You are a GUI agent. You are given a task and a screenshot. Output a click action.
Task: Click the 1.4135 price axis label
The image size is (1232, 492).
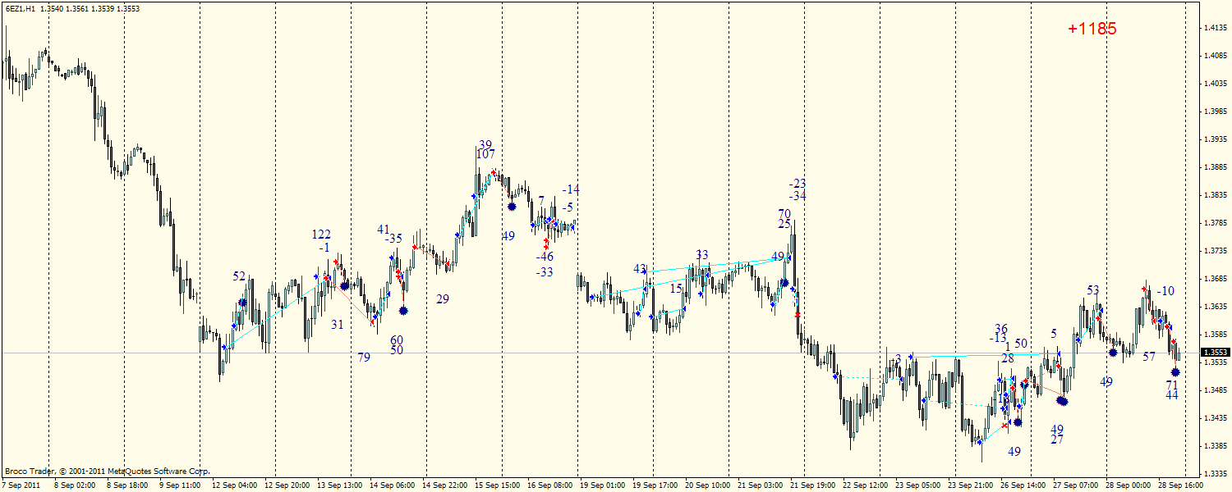[1215, 28]
